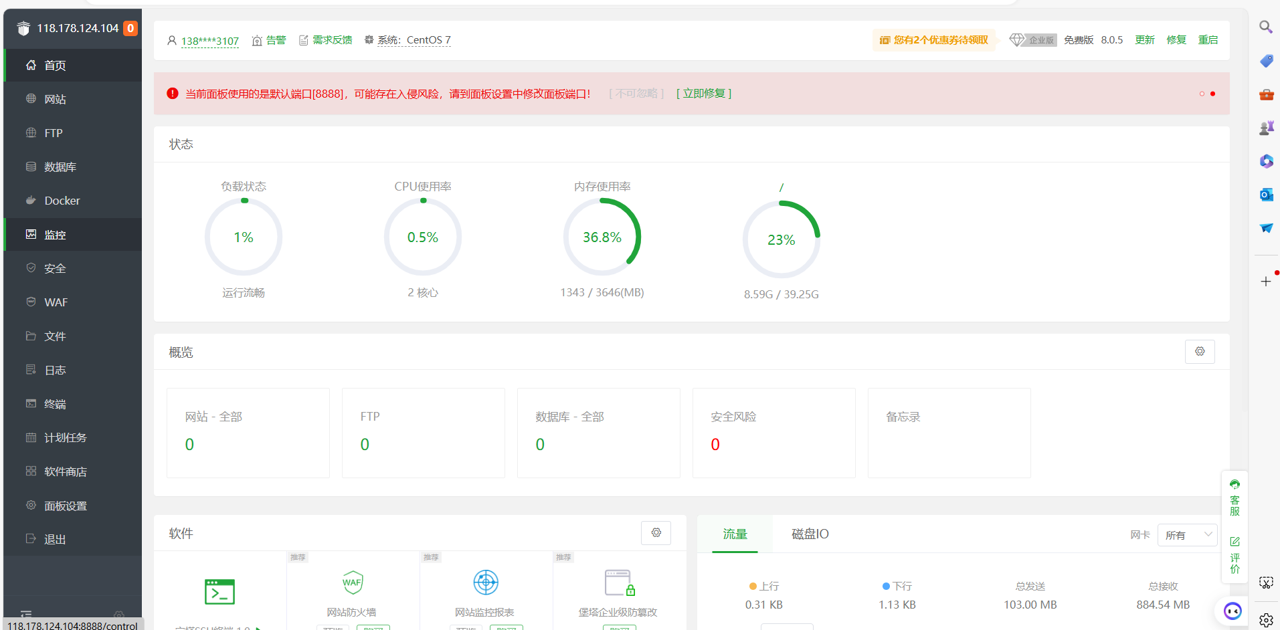Select the 流量 traffic tab

735,534
